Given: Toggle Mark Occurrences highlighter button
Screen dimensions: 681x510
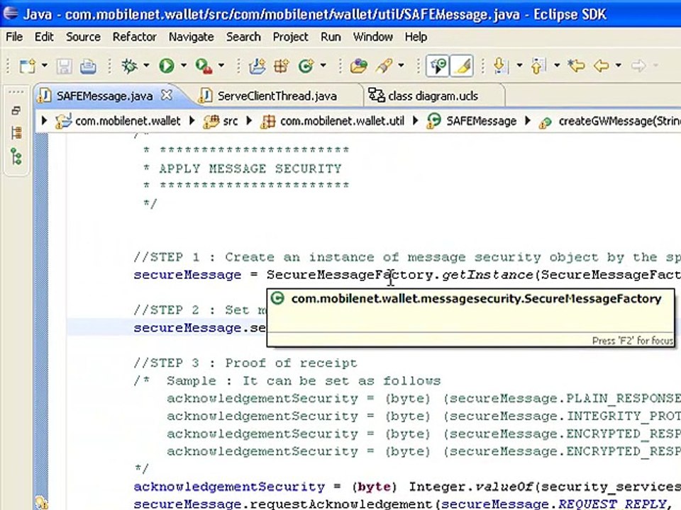Looking at the screenshot, I should click(463, 67).
